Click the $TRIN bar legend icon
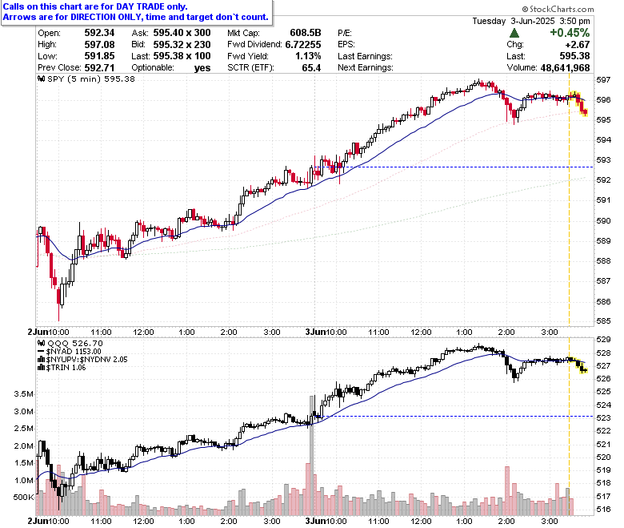The image size is (624, 528). point(41,368)
